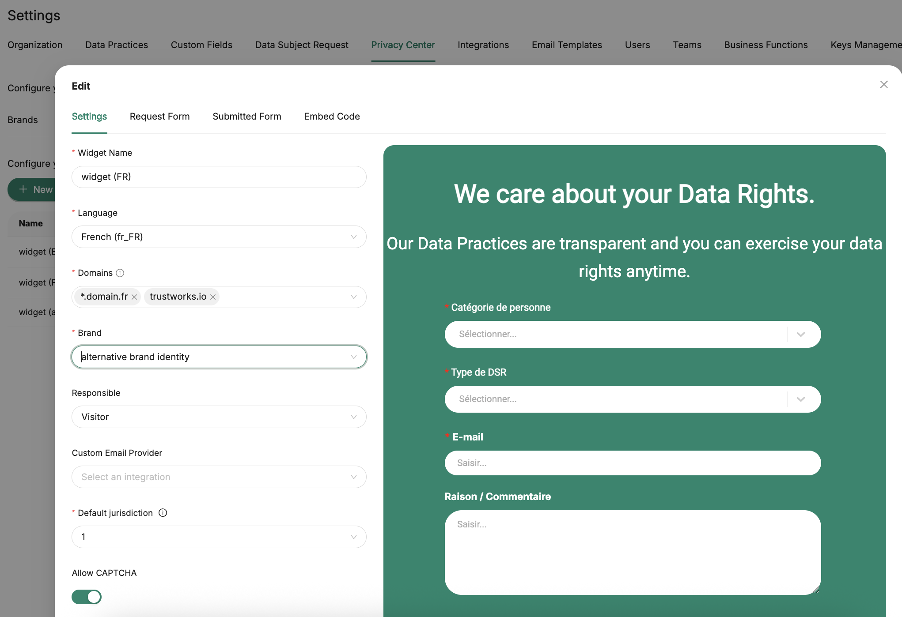Viewport: 902px width, 617px height.
Task: Remove the *.domain.fr domain tag
Action: click(134, 297)
